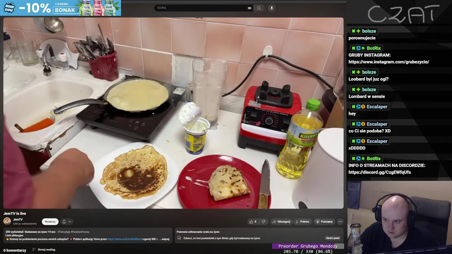
Task: Click the Podziękuj thanks button
Action: point(324,222)
